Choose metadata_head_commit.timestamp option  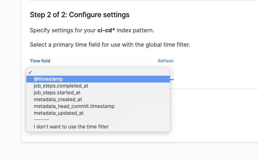[x=74, y=106]
